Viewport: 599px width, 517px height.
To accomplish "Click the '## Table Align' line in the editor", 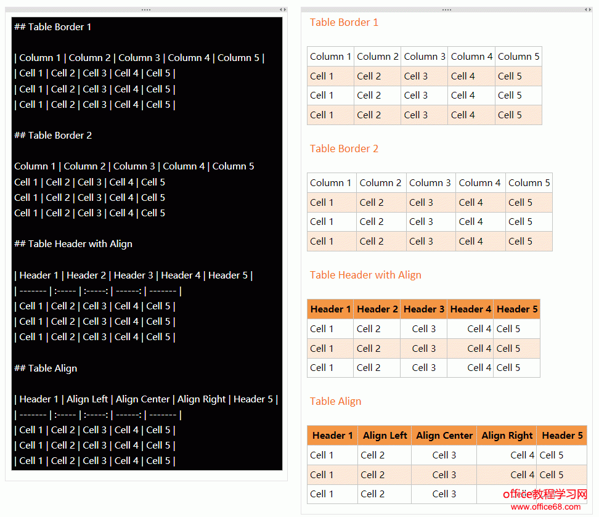I will 46,368.
